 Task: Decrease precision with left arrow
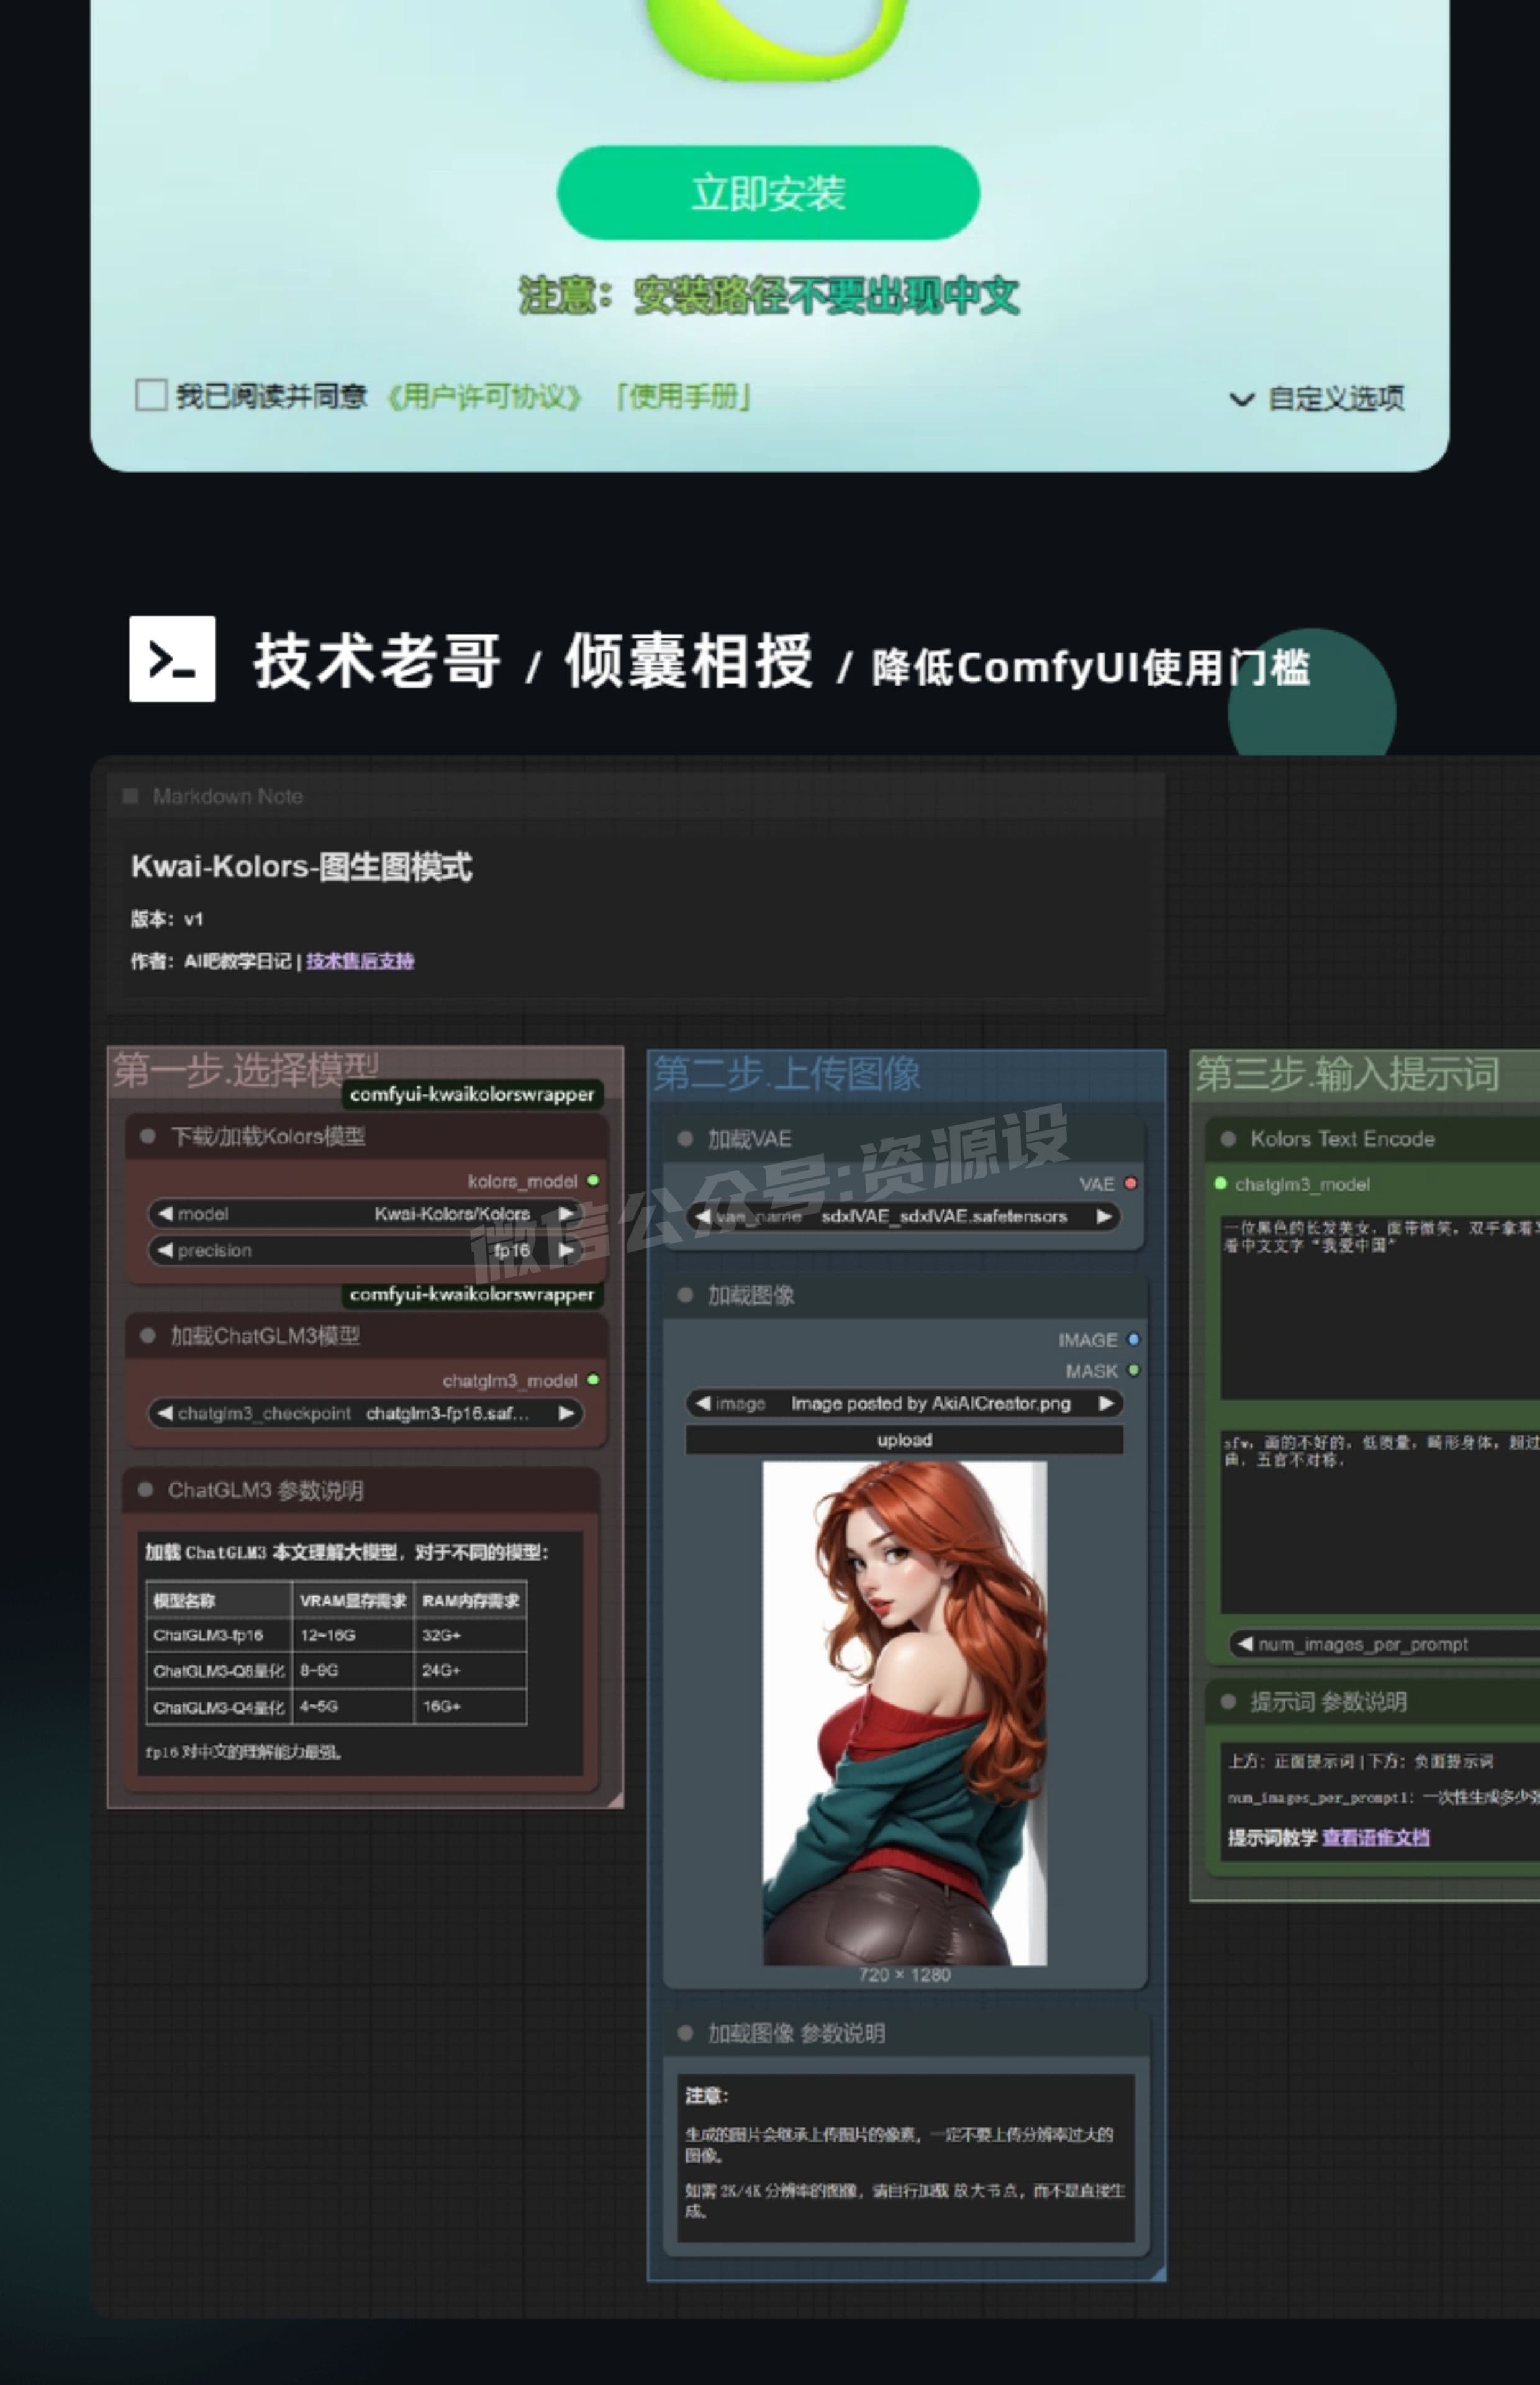point(165,1251)
